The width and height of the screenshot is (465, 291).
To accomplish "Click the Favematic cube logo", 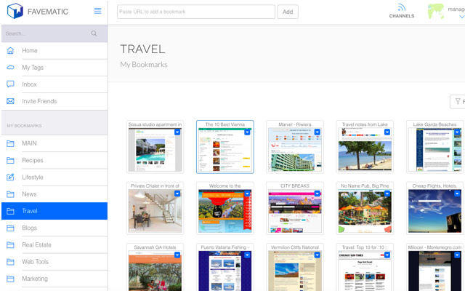I will pos(15,11).
